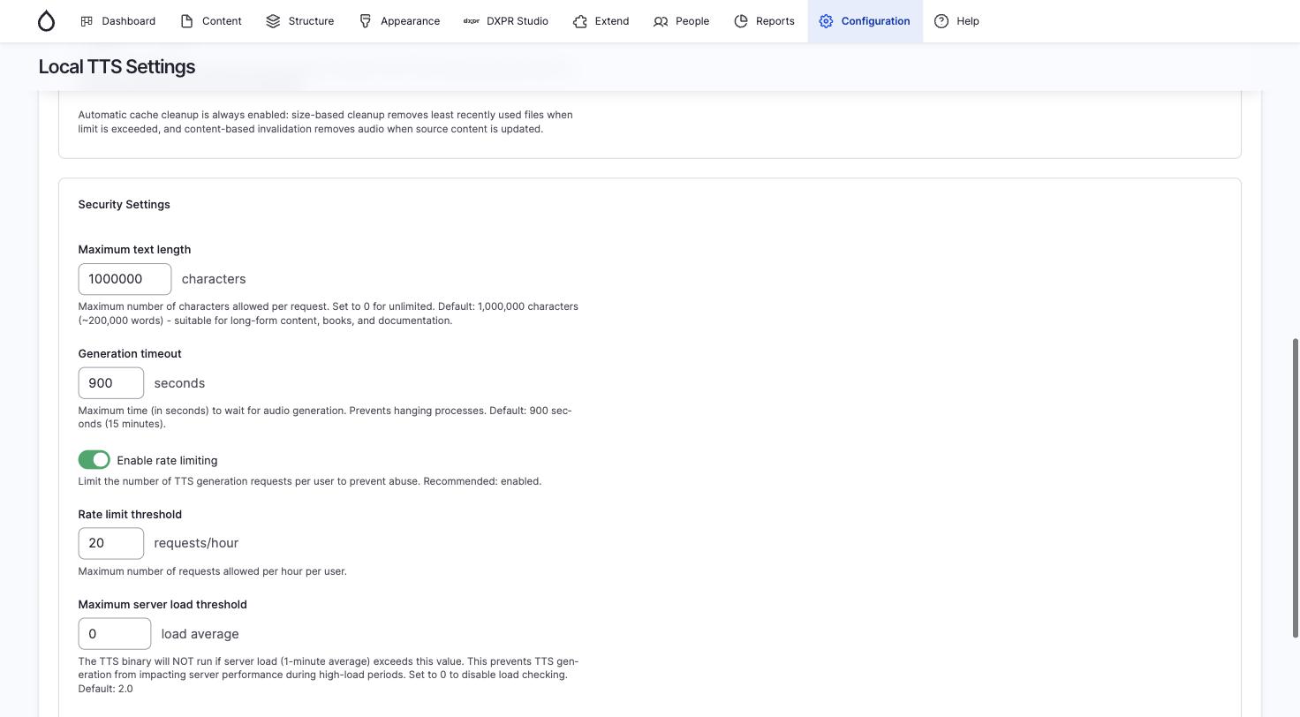The width and height of the screenshot is (1300, 717).
Task: Click the Extend puzzle piece icon
Action: 579,21
